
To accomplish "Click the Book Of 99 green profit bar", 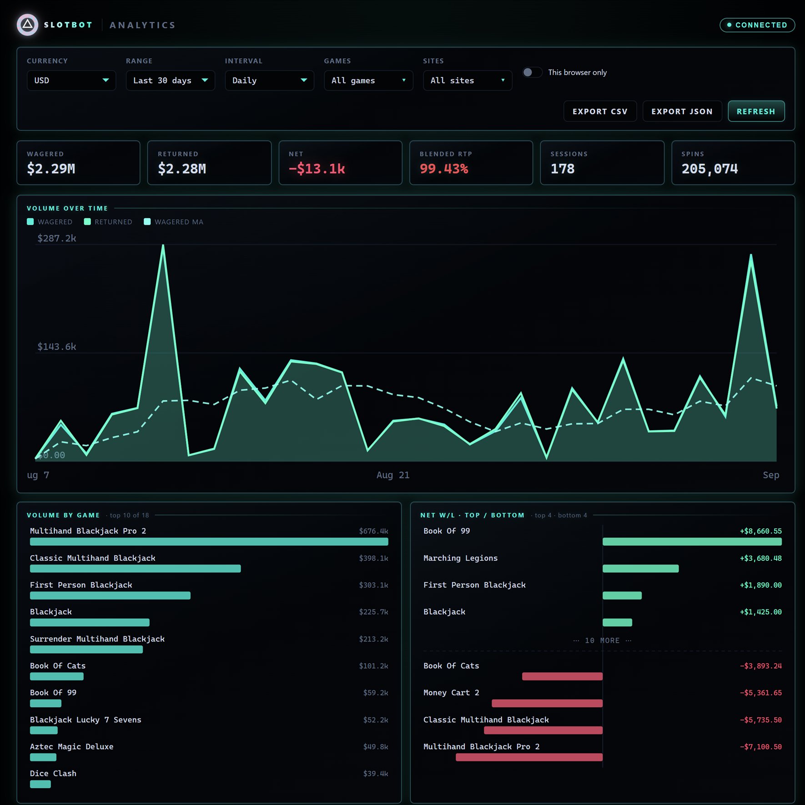I will pyautogui.click(x=692, y=542).
